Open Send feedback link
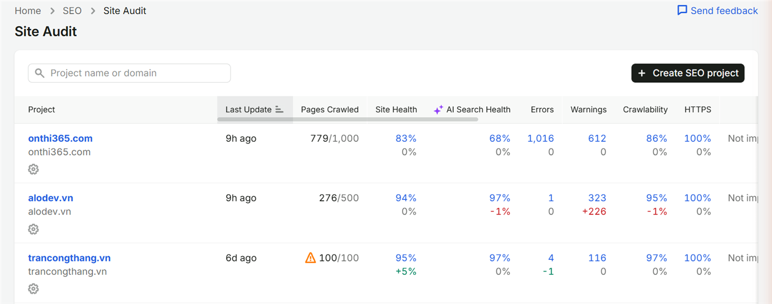The height and width of the screenshot is (304, 772). click(x=717, y=10)
